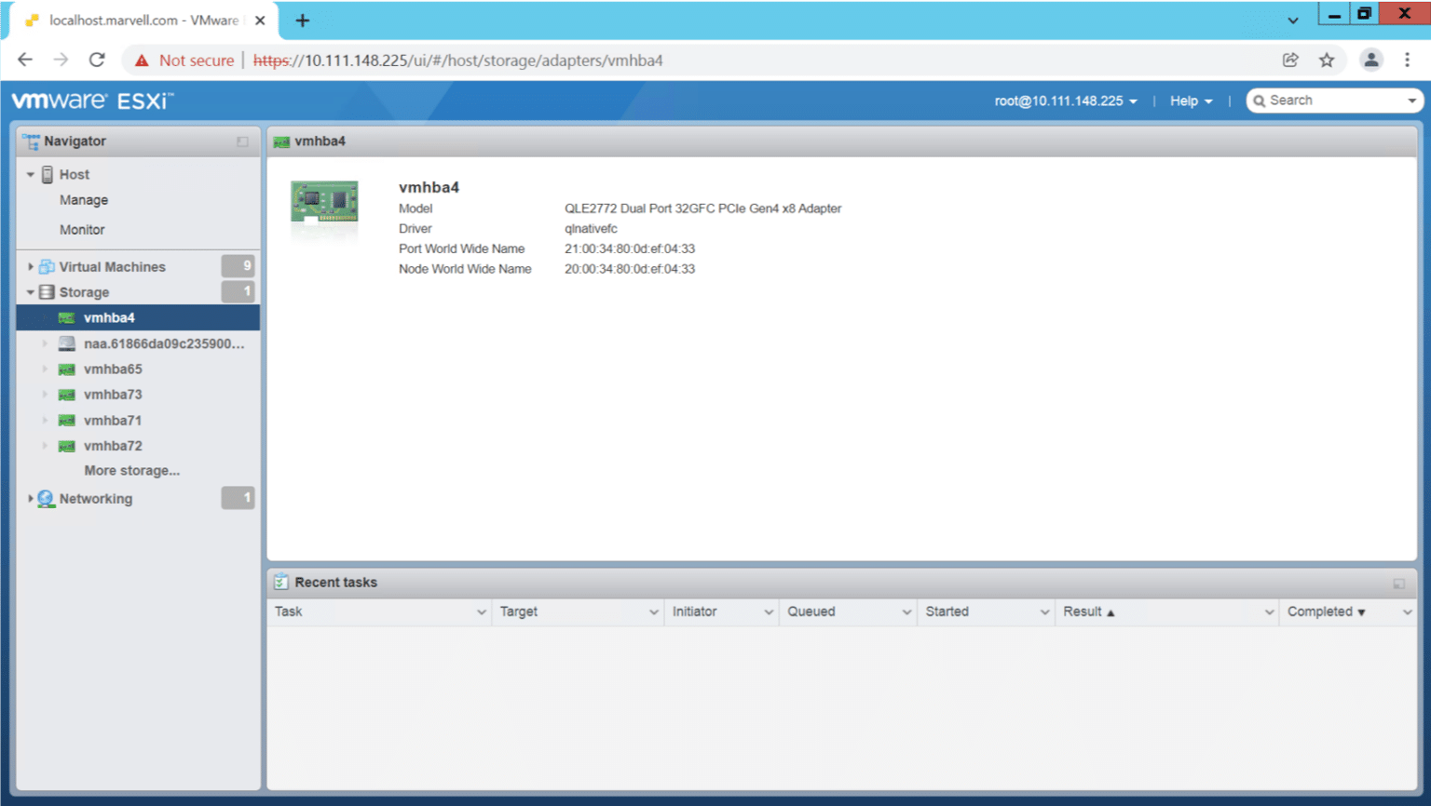Click the vmhba4 adapter icon in the tree
The height and width of the screenshot is (806, 1431).
coord(67,318)
